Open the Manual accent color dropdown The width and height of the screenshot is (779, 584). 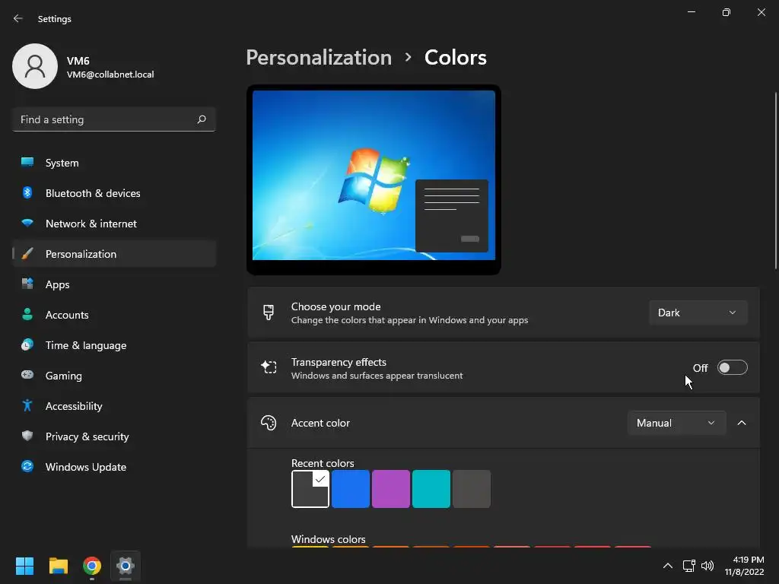pos(676,423)
